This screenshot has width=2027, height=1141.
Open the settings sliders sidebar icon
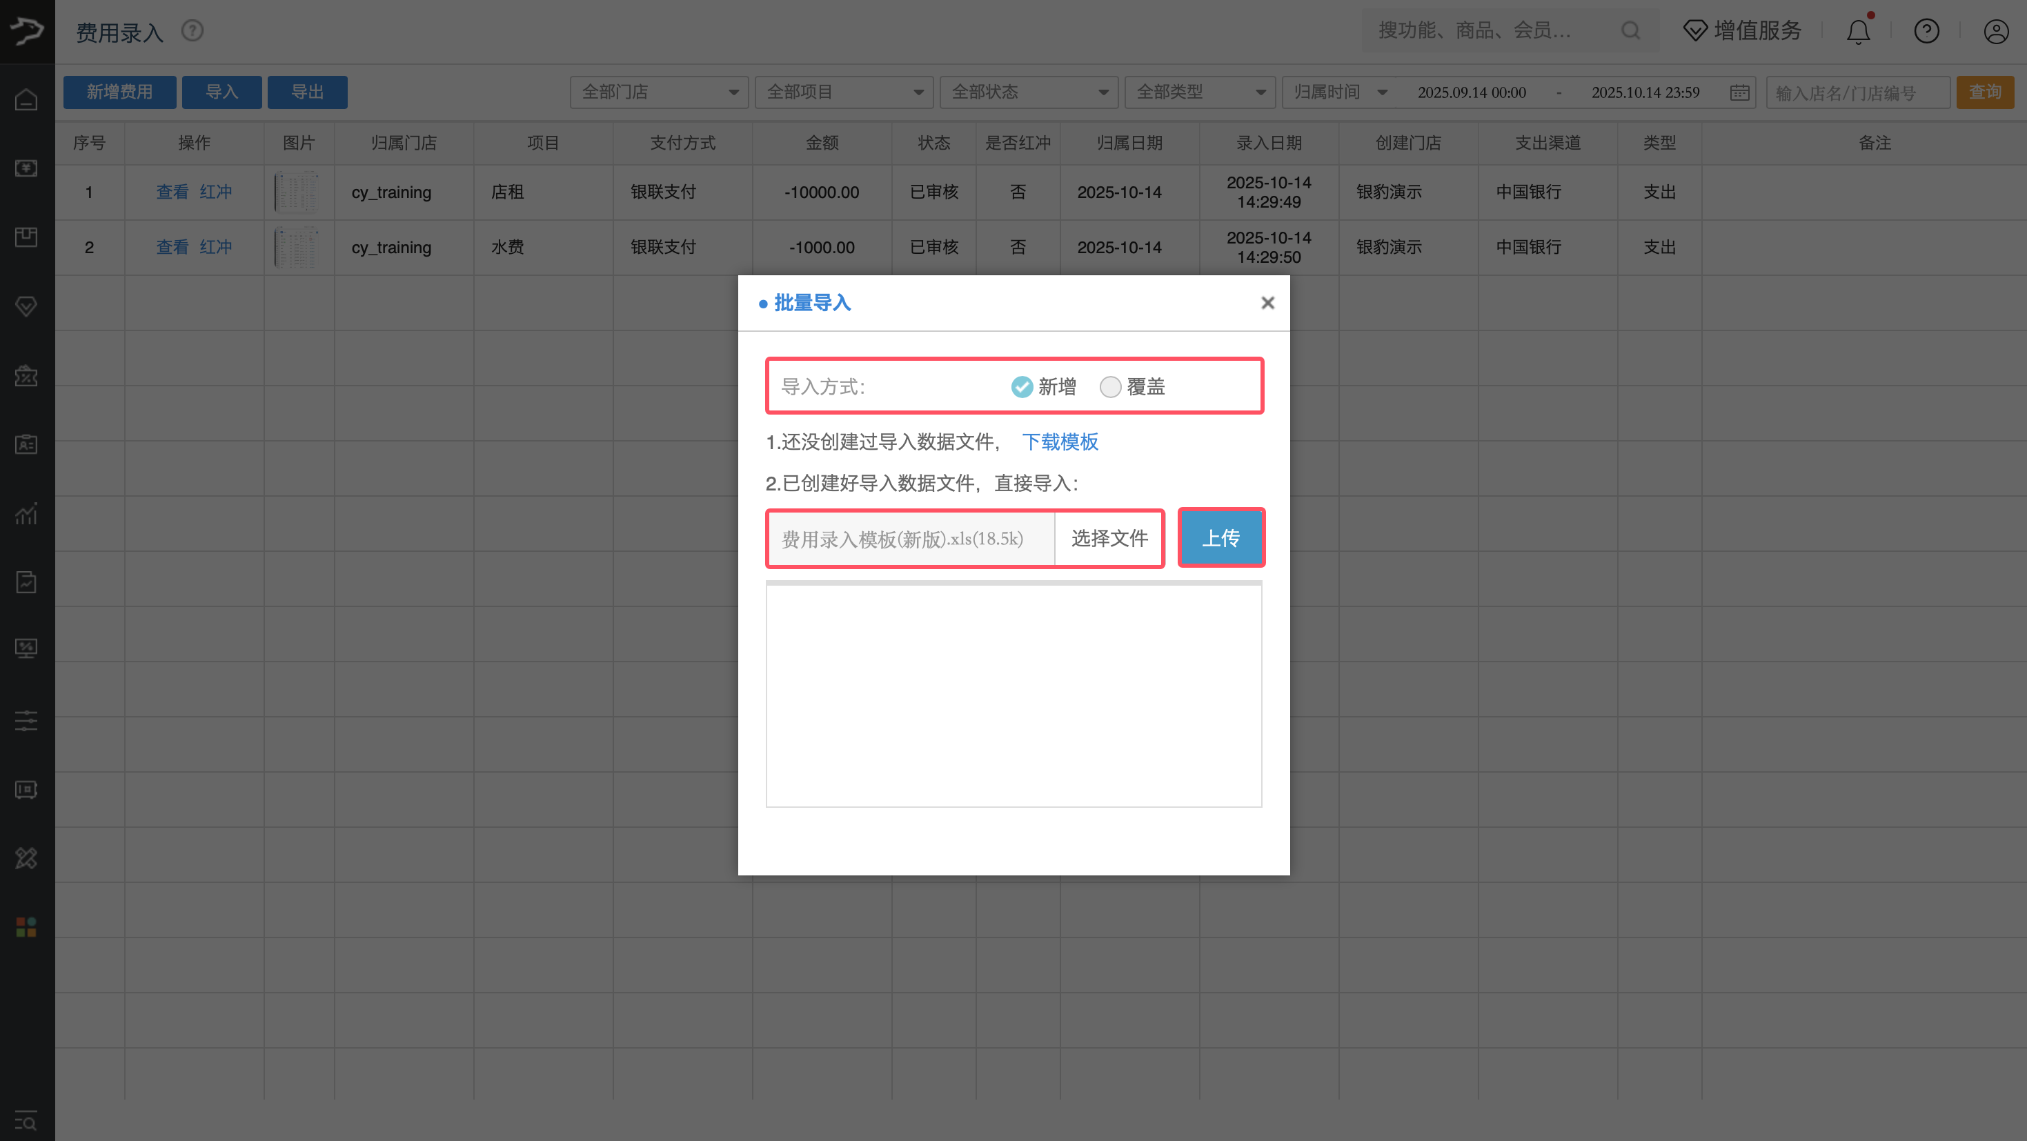click(x=26, y=721)
